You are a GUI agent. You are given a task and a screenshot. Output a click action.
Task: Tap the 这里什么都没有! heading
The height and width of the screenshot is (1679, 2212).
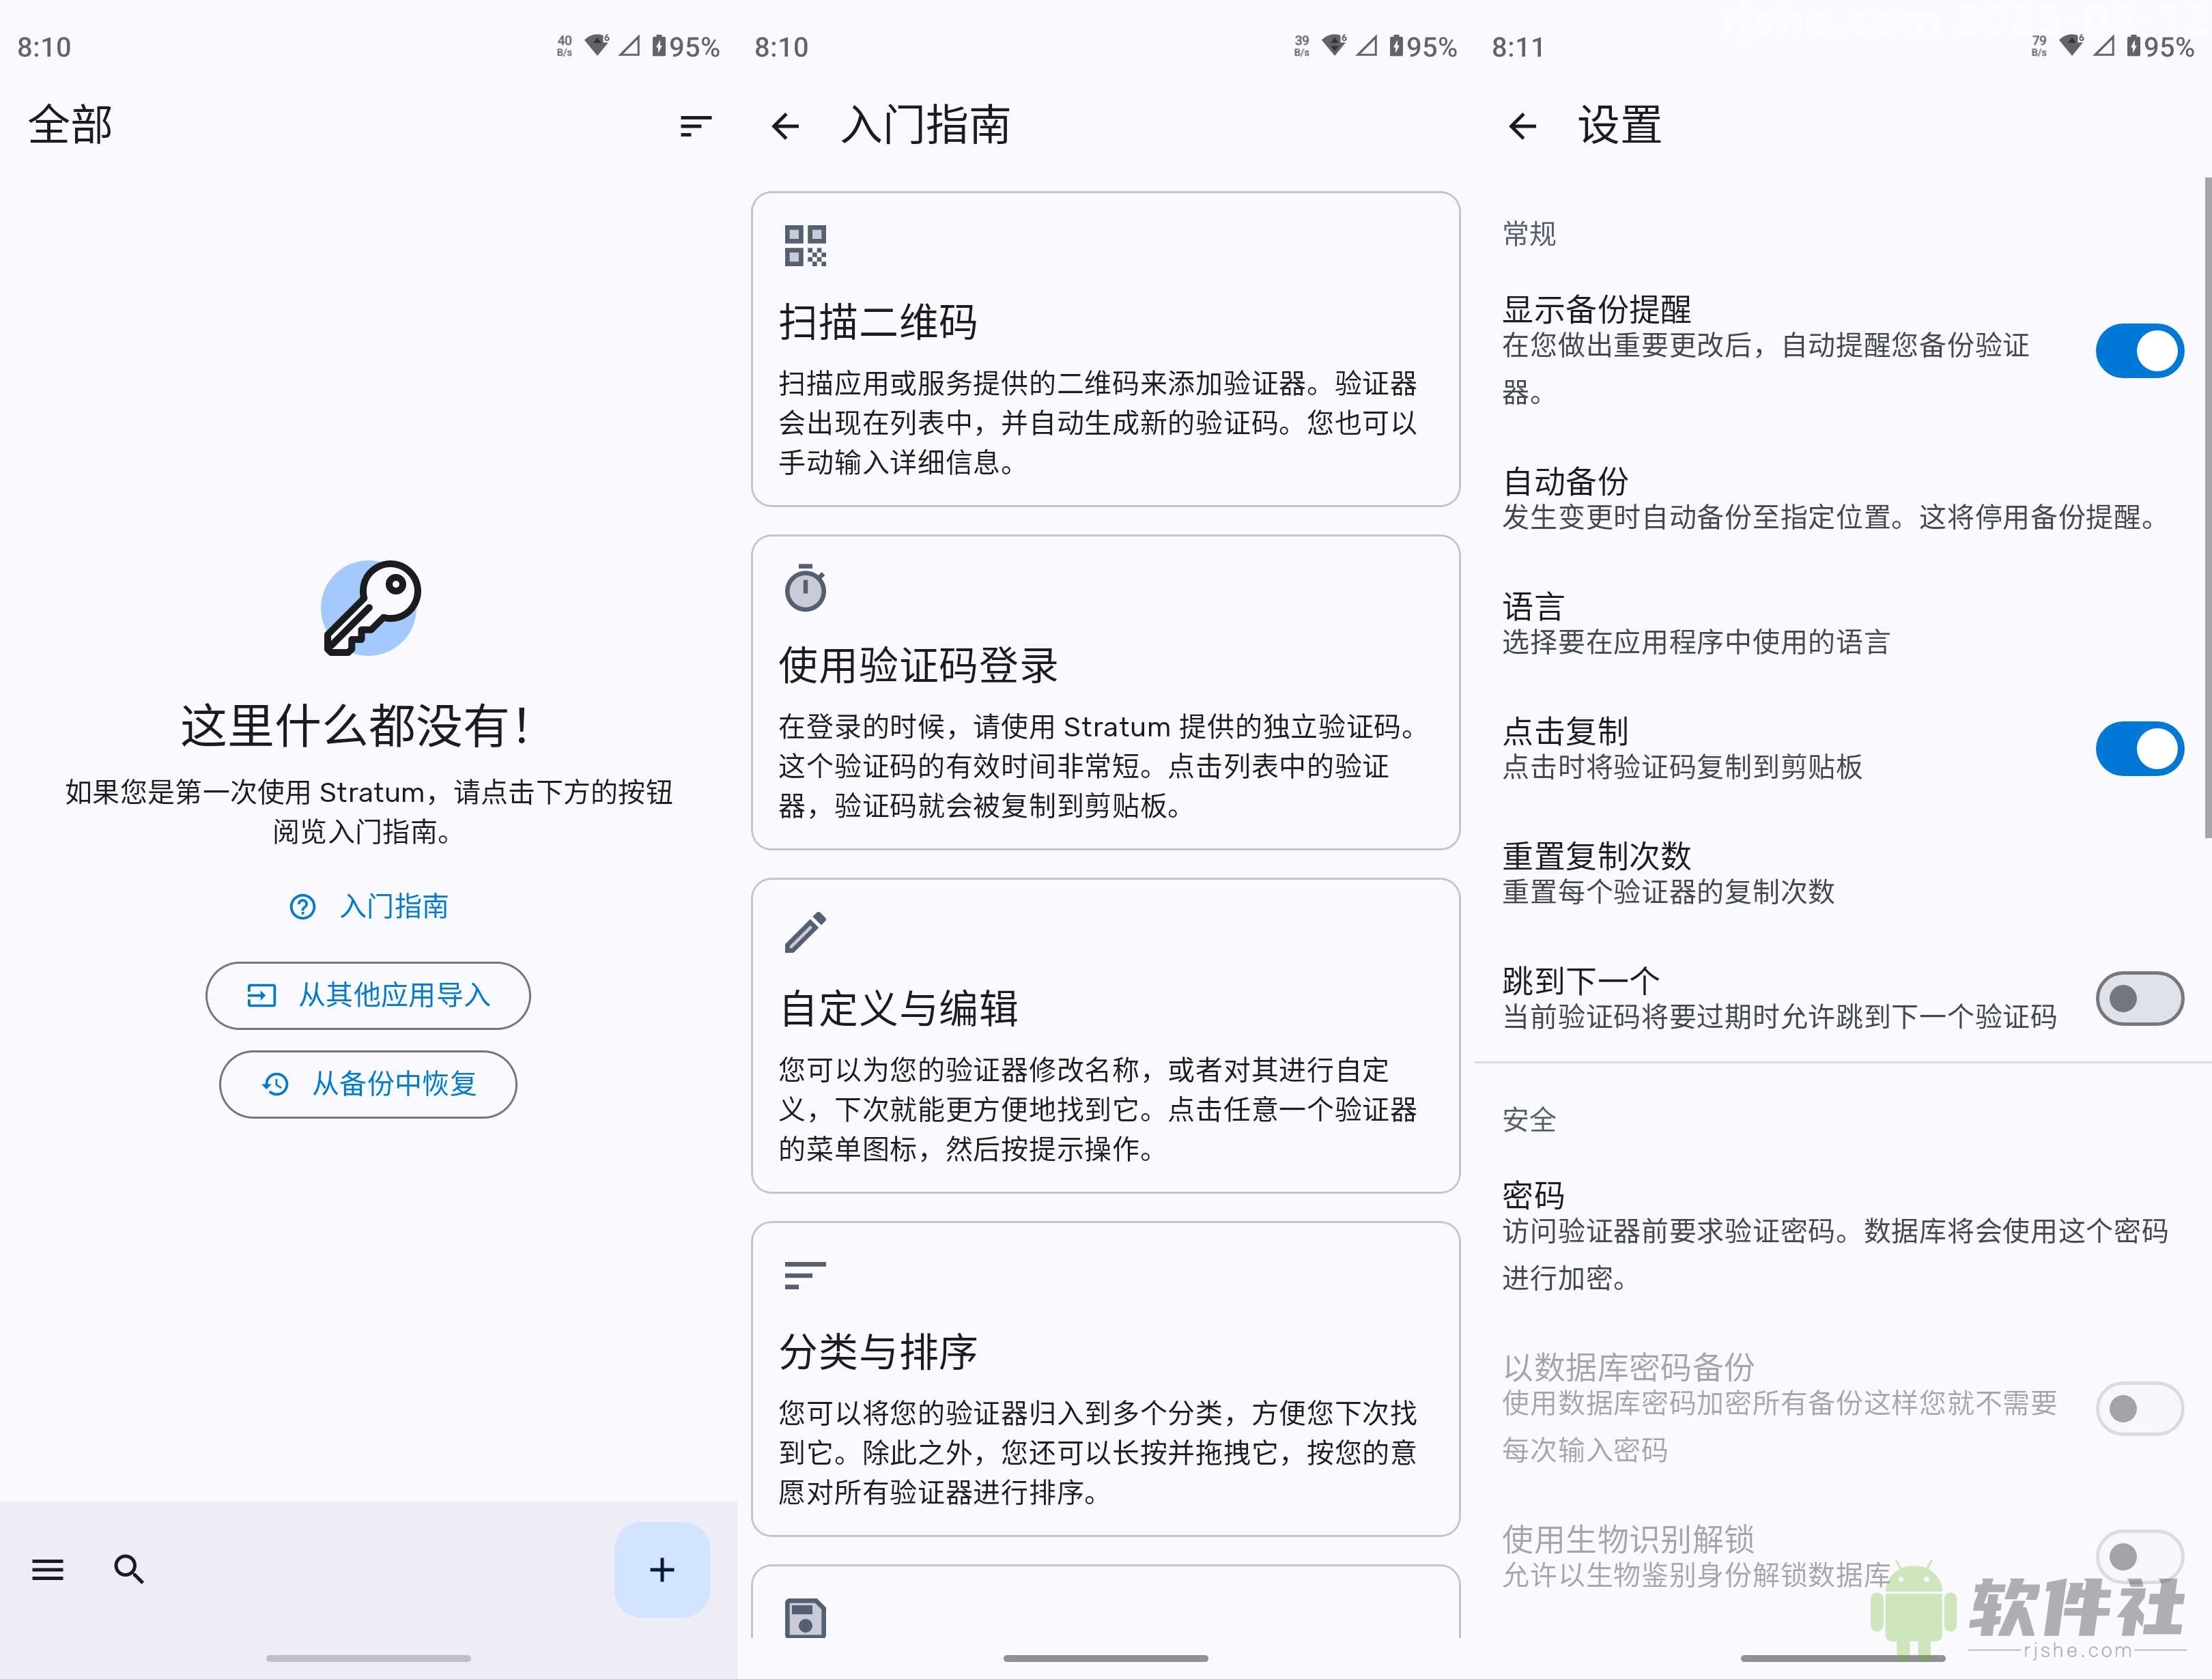357,726
